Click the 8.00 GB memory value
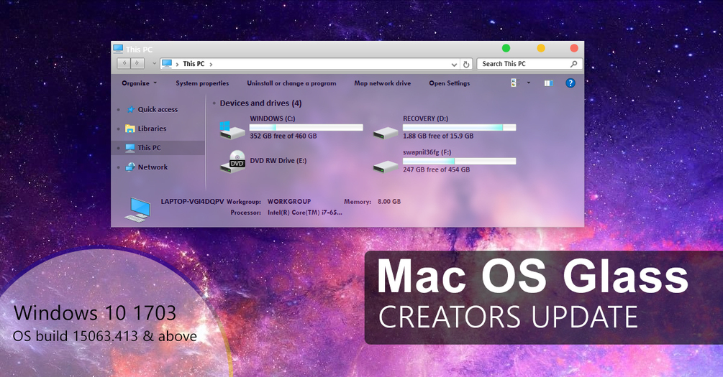Image resolution: width=723 pixels, height=377 pixels. tap(389, 202)
